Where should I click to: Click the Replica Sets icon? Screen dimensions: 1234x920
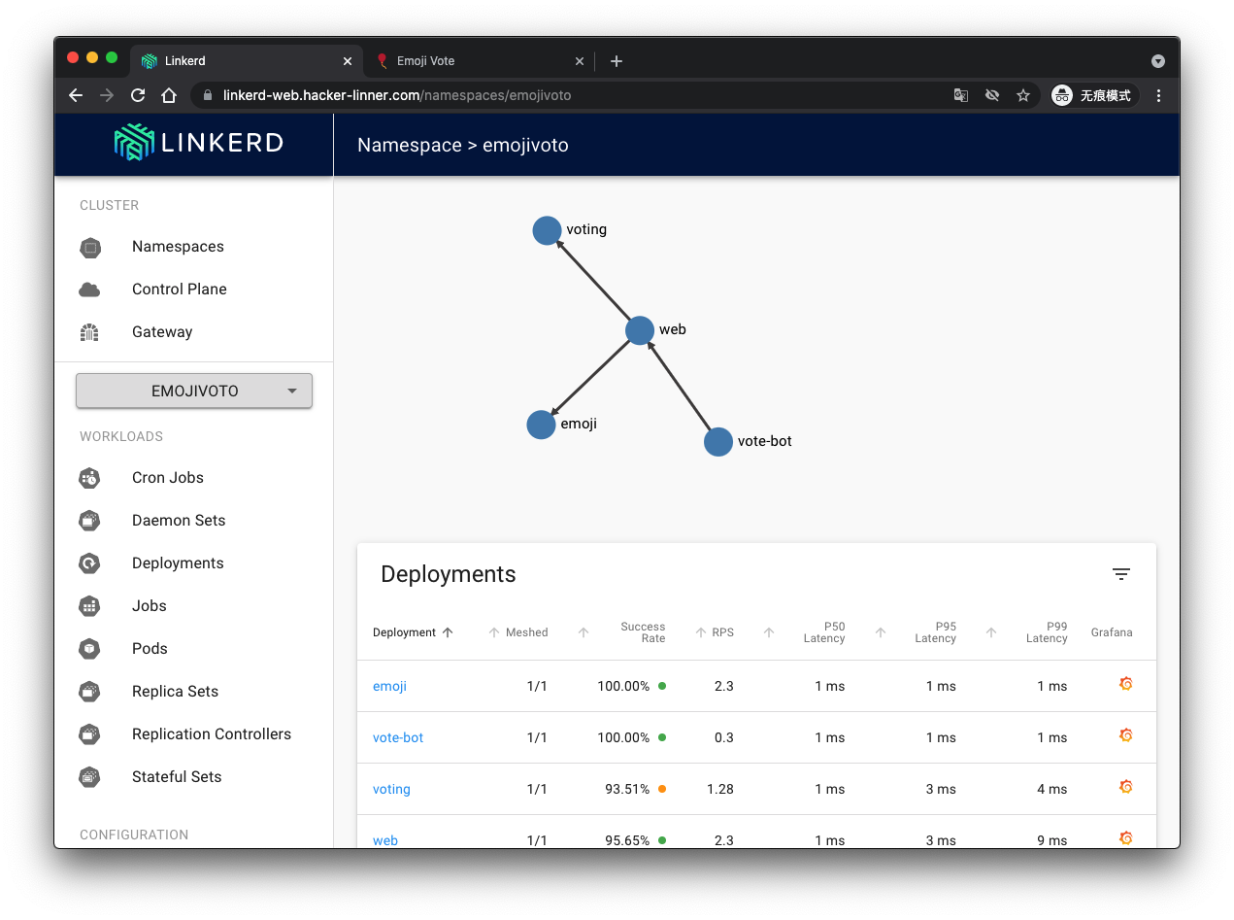[x=89, y=692]
